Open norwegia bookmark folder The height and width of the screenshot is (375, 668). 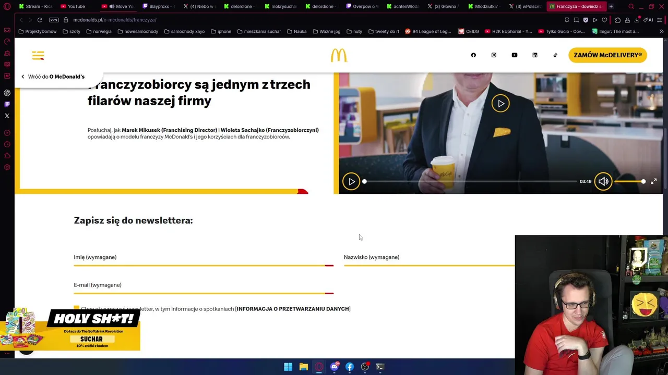(x=99, y=31)
